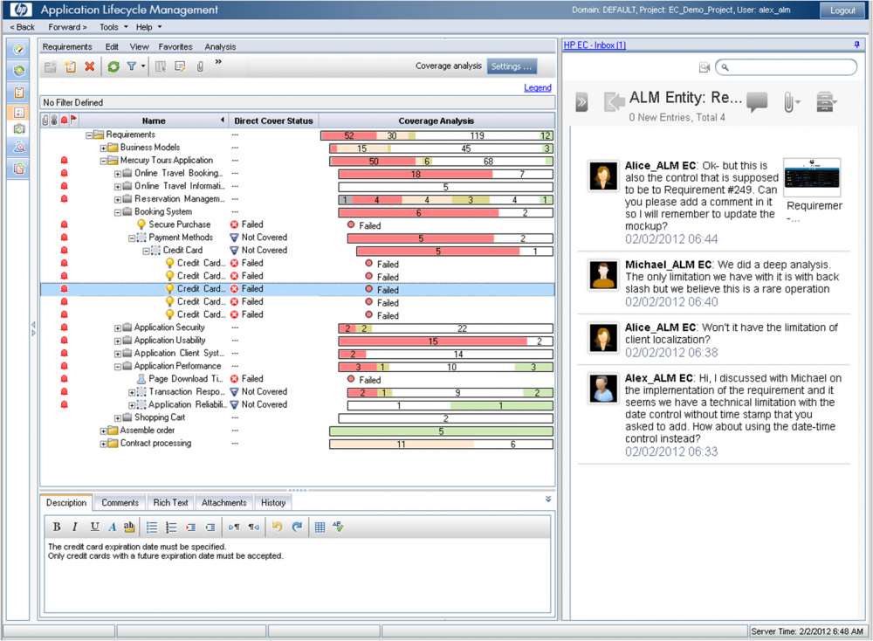Expand the conversation panel with double arrow button
The image size is (873, 641).
pos(581,102)
